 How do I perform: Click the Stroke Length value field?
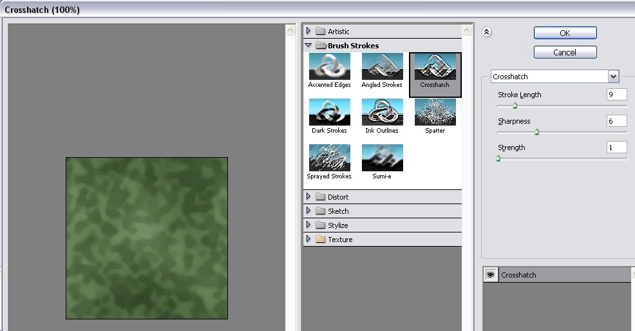pyautogui.click(x=616, y=95)
